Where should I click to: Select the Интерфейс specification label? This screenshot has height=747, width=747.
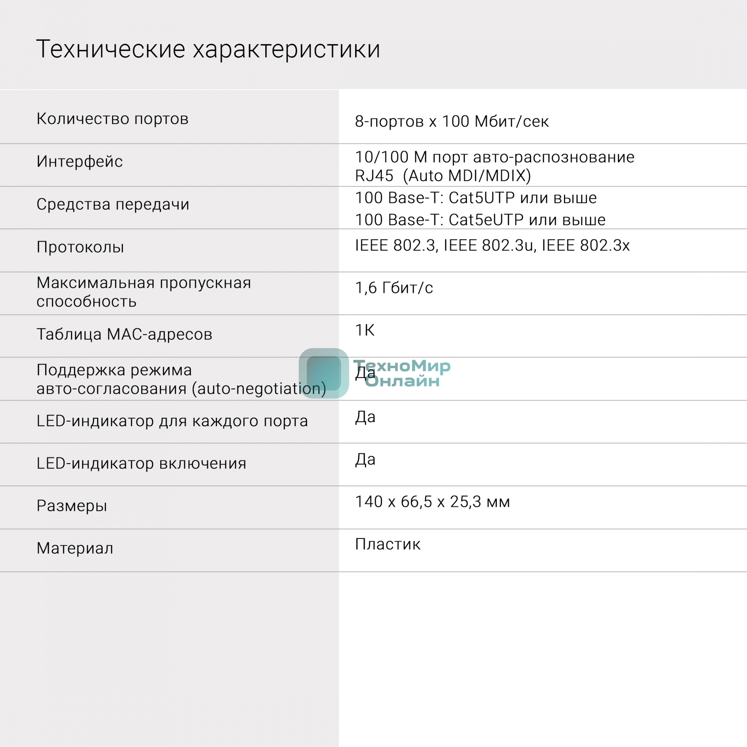[79, 162]
